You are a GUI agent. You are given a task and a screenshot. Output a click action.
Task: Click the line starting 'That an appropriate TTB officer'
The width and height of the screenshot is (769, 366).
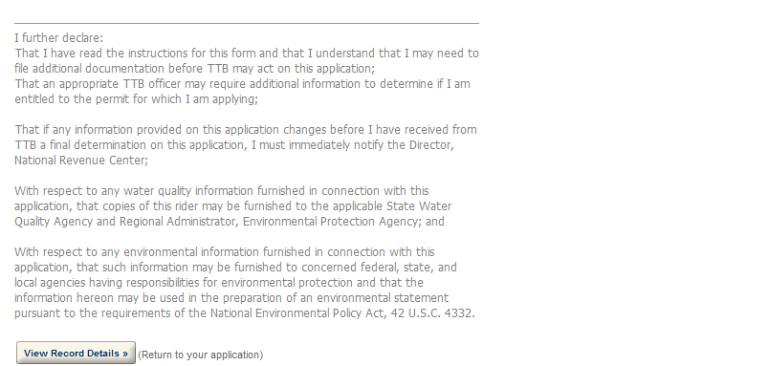coord(242,84)
